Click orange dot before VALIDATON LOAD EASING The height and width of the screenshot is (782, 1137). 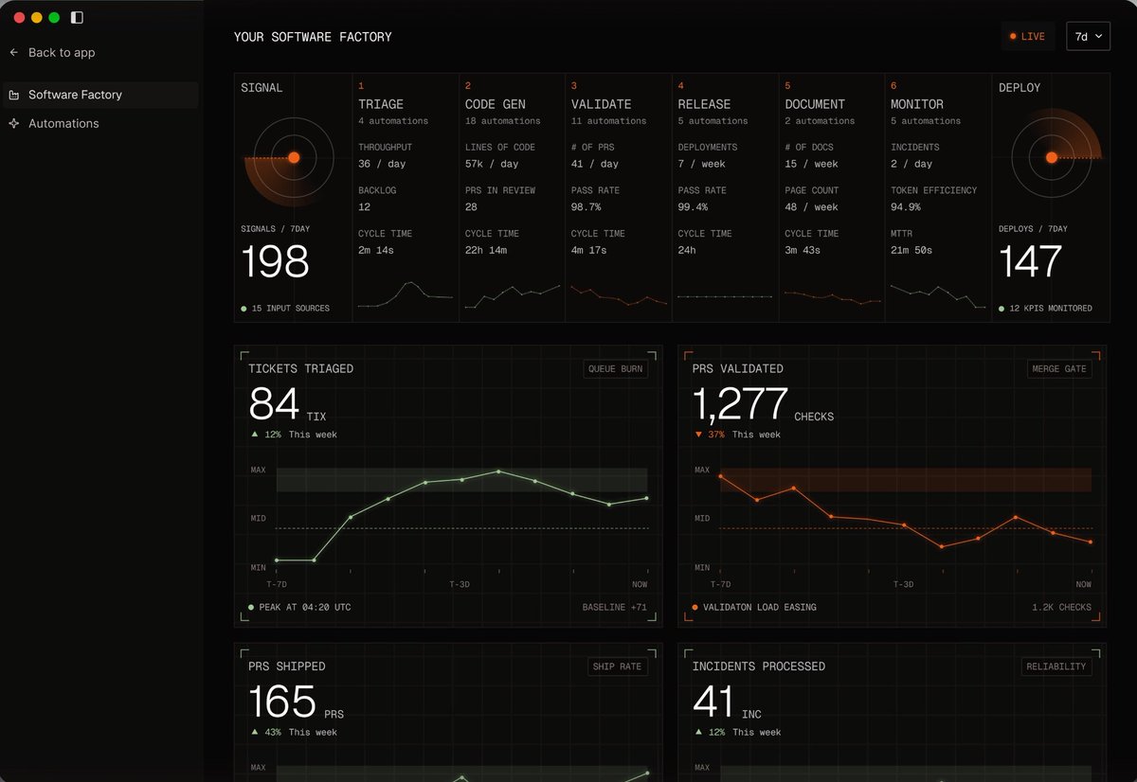(x=695, y=607)
